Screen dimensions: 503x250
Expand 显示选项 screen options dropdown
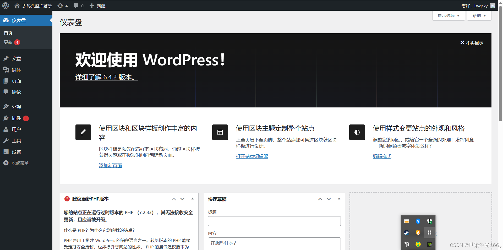(x=449, y=16)
